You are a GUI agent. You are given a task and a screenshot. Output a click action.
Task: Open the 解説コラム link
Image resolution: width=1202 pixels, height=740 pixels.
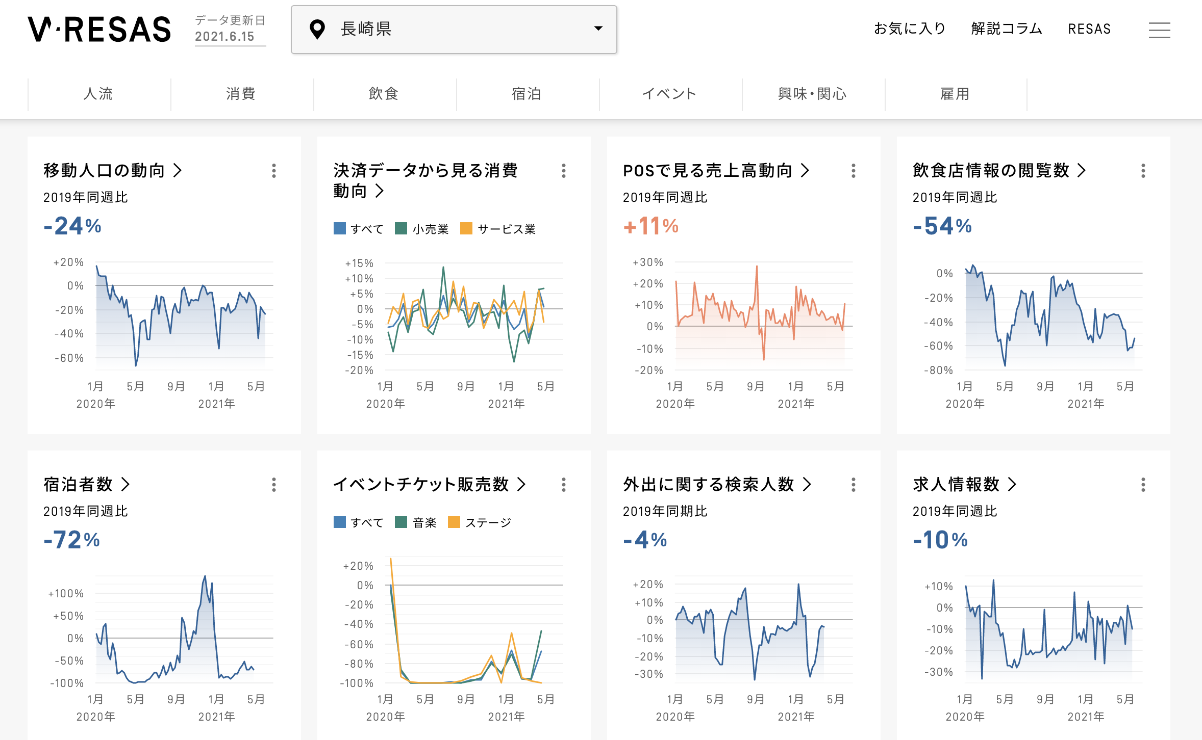tap(1006, 29)
